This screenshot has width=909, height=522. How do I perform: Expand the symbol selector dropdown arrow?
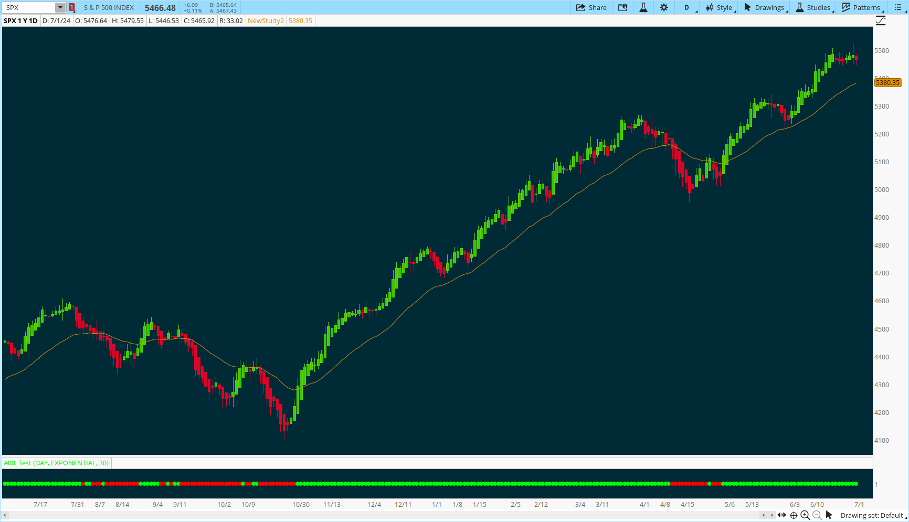point(60,7)
